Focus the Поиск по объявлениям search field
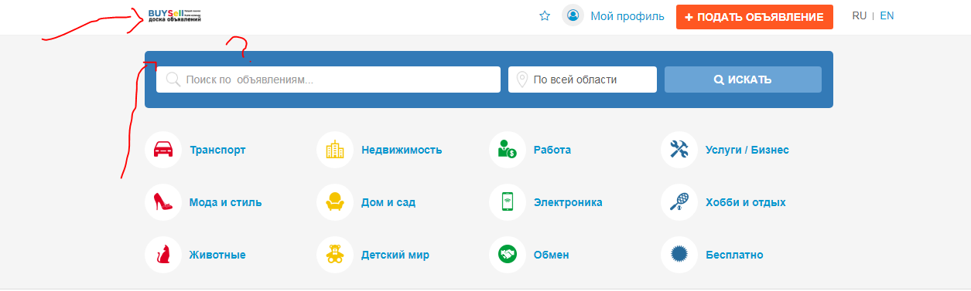The width and height of the screenshot is (971, 291). tap(328, 80)
